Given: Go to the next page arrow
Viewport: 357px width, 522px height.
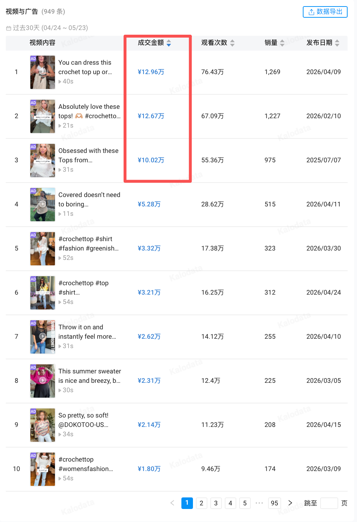Looking at the screenshot, I should 290,503.
